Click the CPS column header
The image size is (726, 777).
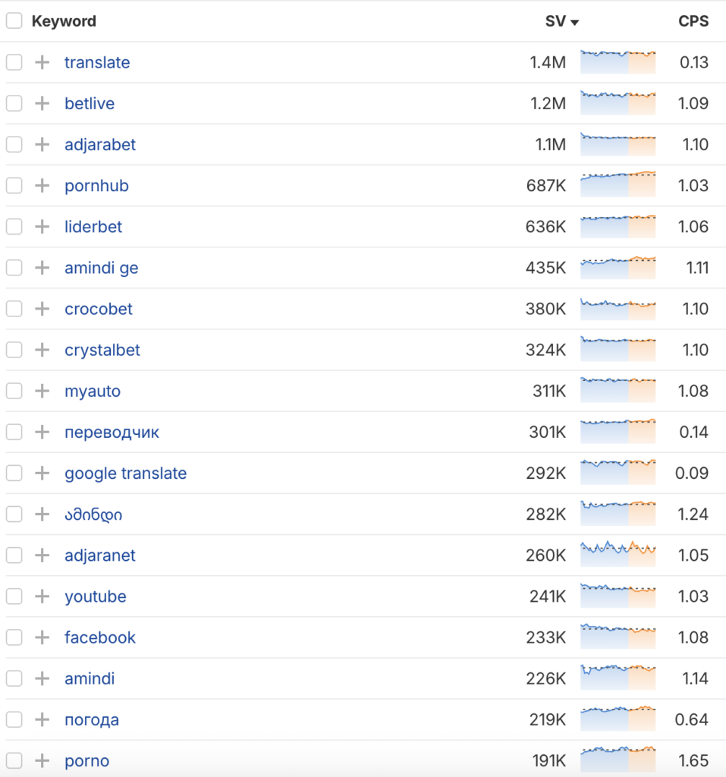[x=693, y=21]
